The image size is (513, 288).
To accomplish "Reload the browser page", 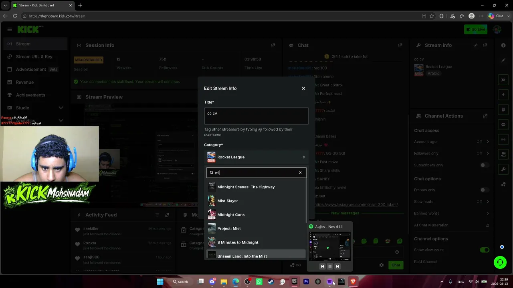I will pyautogui.click(x=15, y=16).
